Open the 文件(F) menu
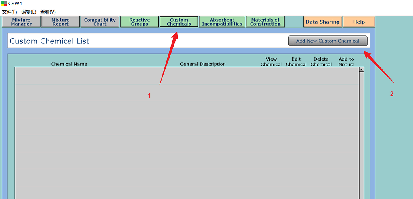 click(x=10, y=12)
